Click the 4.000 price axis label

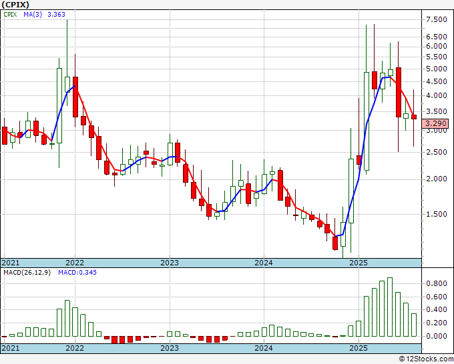point(437,95)
